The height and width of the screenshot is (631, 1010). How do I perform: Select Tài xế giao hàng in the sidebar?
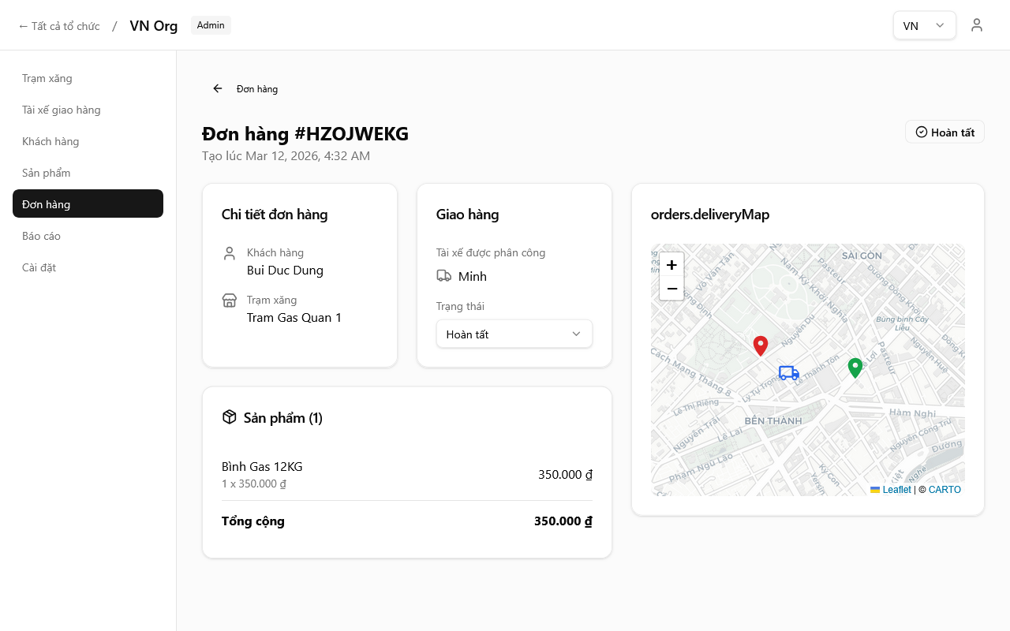click(61, 110)
